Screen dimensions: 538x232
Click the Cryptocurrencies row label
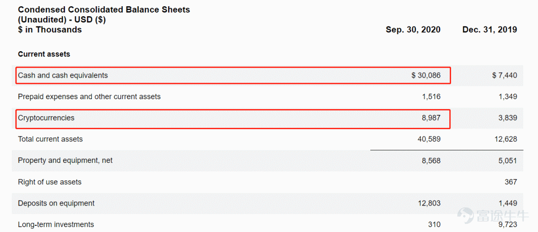pos(46,118)
